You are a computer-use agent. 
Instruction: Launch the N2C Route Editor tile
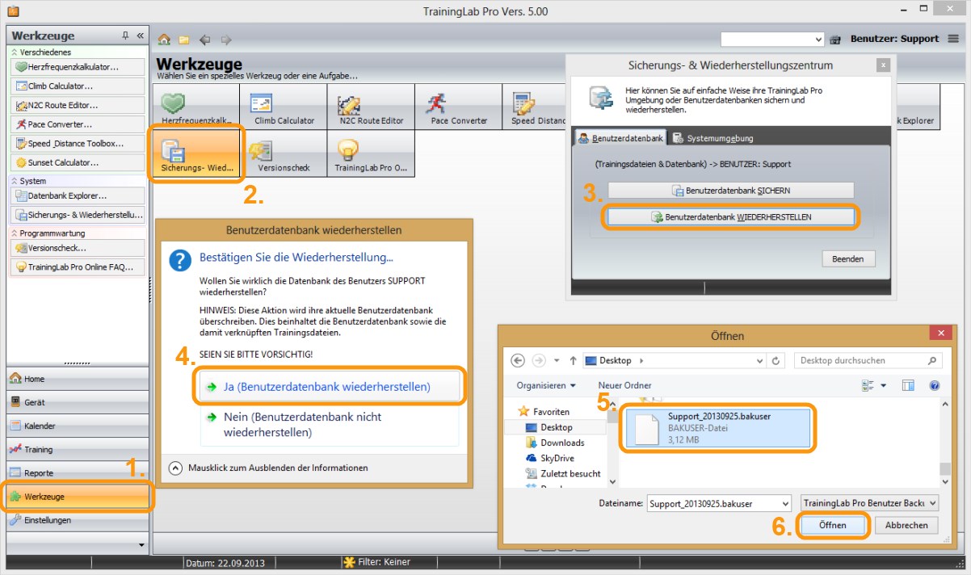[371, 107]
